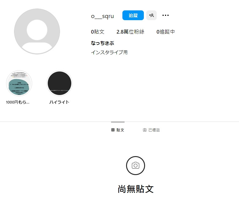View the 2.8萬位粉絲 followers list
This screenshot has width=239, height=205.
point(130,32)
